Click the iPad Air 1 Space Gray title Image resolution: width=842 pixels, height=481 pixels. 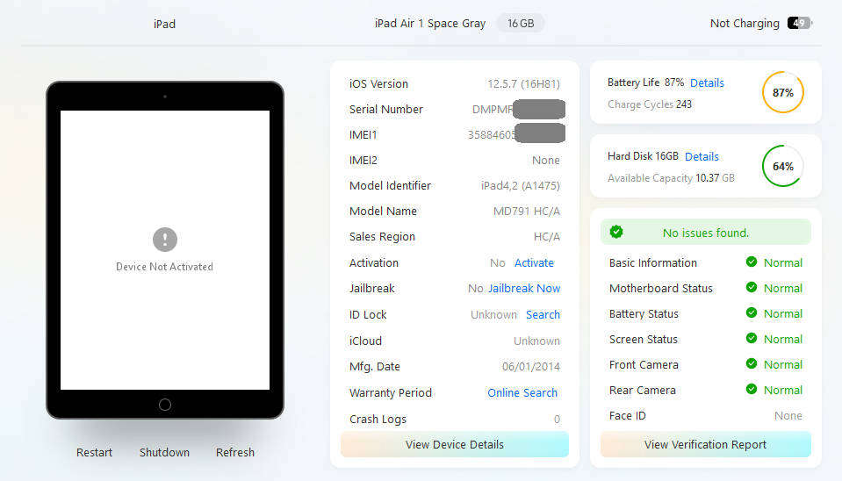point(430,24)
